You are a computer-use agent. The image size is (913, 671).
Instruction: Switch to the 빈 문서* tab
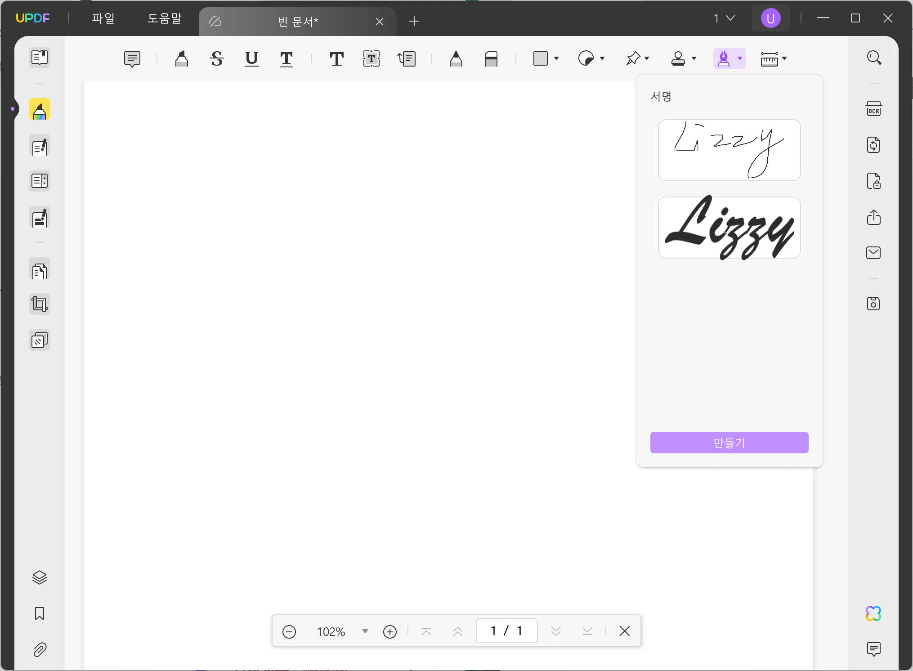[x=298, y=22]
